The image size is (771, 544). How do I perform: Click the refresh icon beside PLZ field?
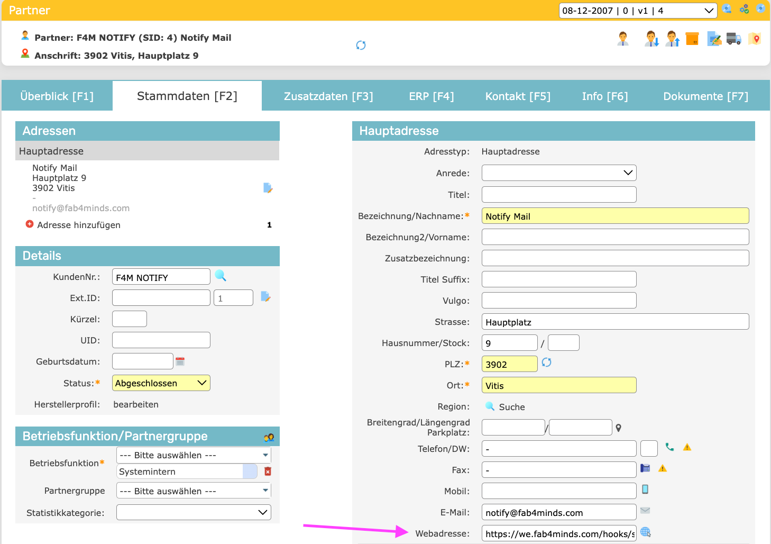tap(546, 362)
